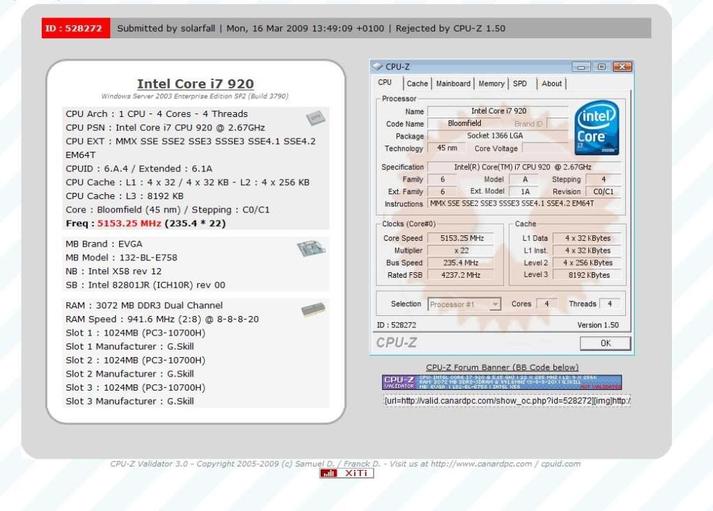Click the Slot 3 : 1024MB line
The height and width of the screenshot is (511, 713).
tap(135, 388)
